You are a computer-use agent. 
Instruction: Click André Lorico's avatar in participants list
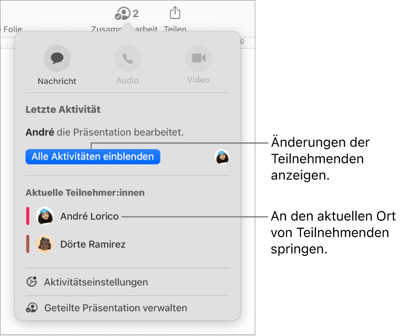coord(45,216)
